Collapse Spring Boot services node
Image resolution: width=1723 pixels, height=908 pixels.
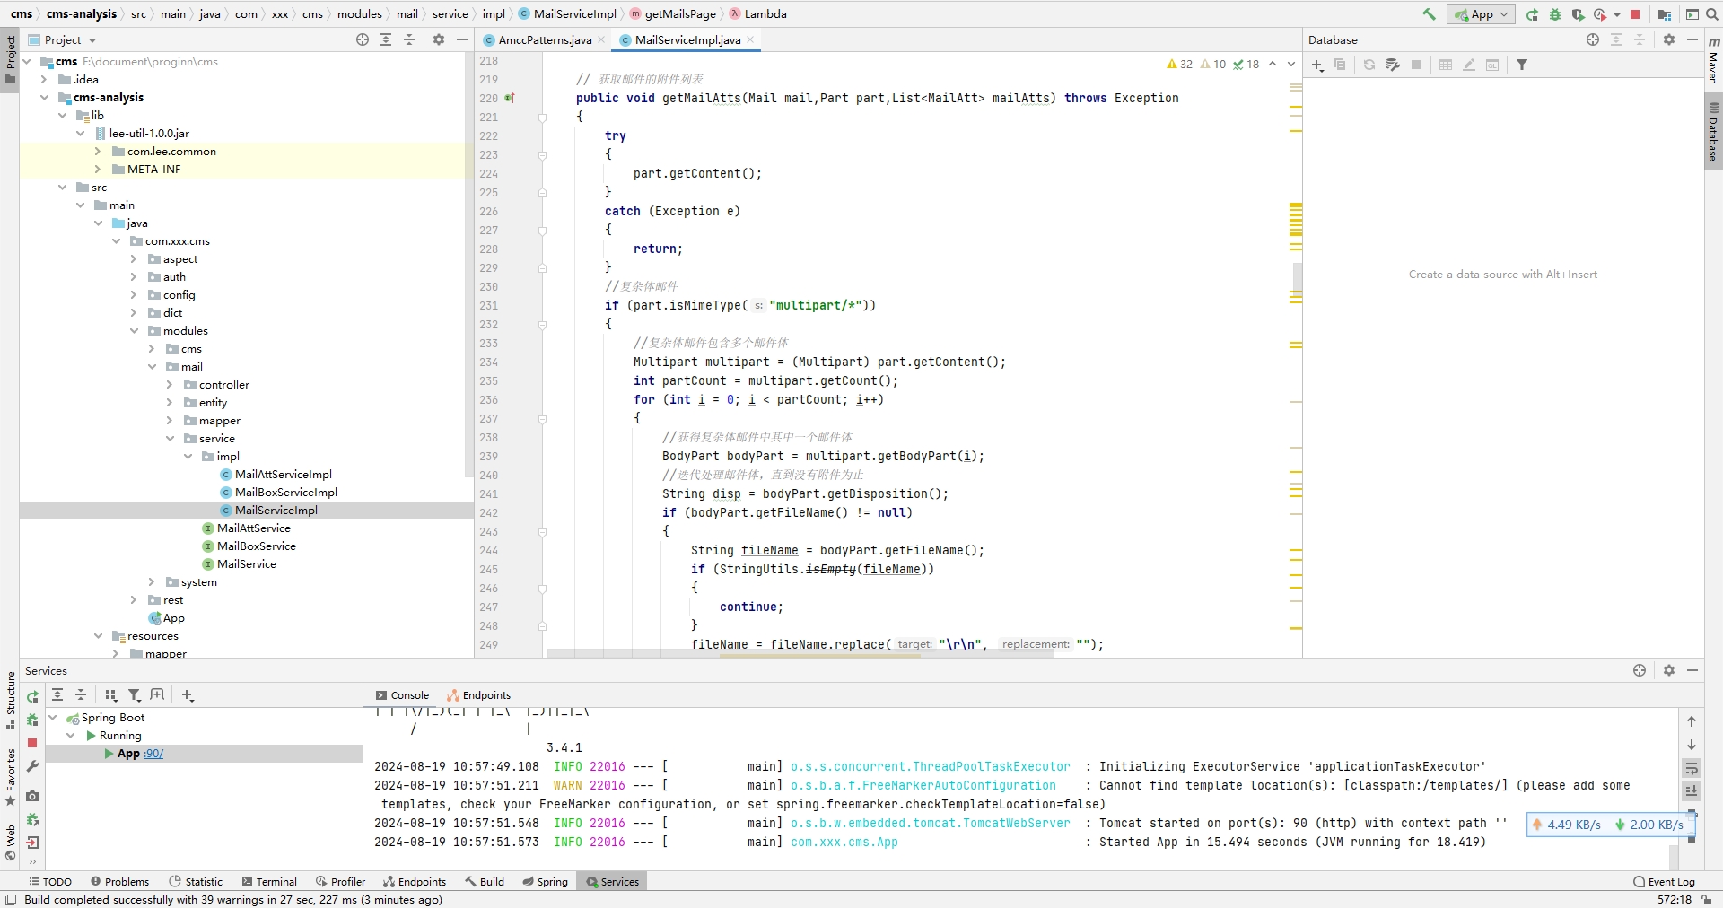pos(53,718)
